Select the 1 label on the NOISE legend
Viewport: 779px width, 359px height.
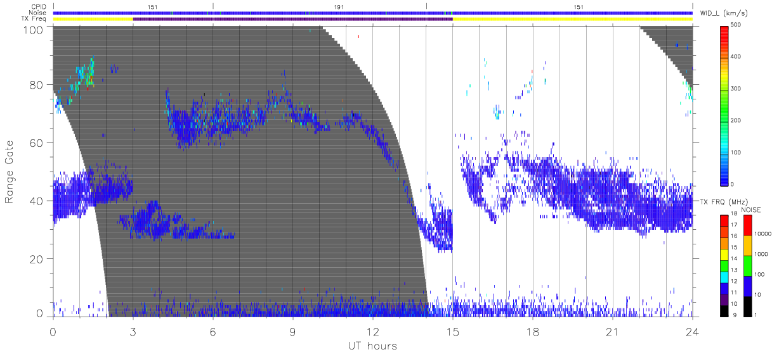click(x=756, y=315)
